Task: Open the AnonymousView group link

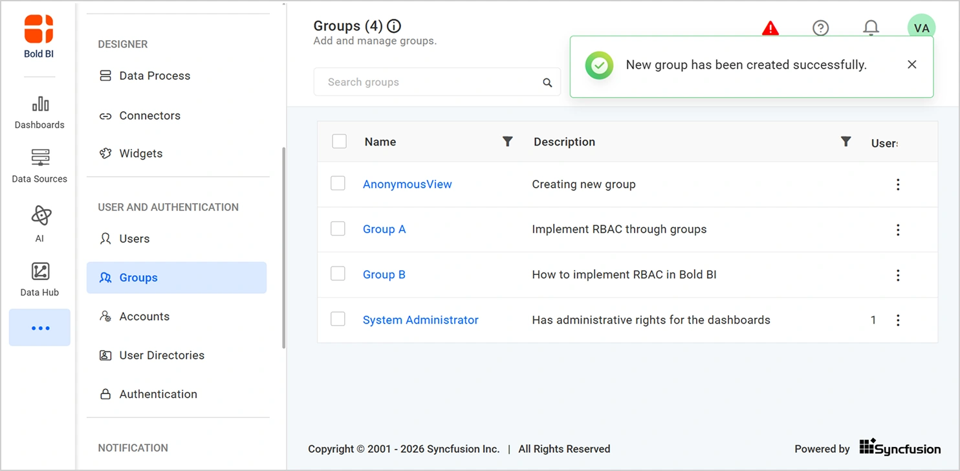Action: 408,184
